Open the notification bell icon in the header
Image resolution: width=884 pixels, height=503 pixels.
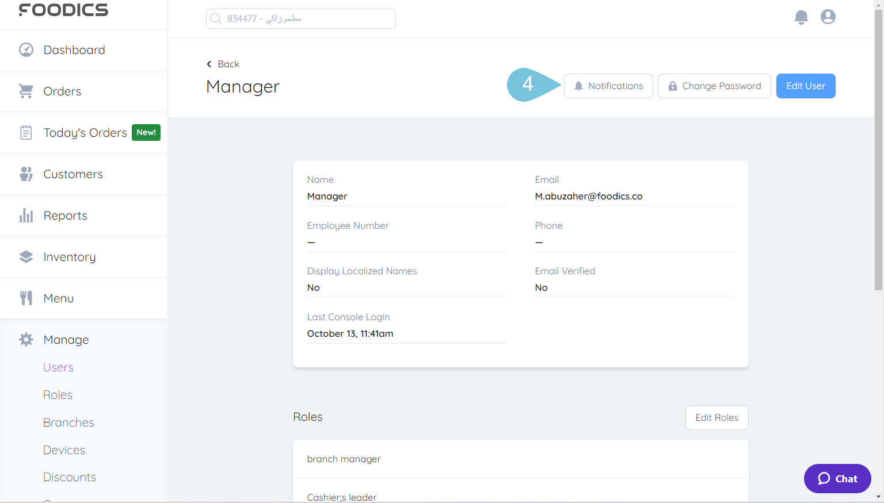tap(801, 17)
